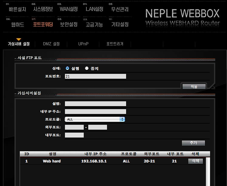Select the 중지 radio button

click(87, 68)
